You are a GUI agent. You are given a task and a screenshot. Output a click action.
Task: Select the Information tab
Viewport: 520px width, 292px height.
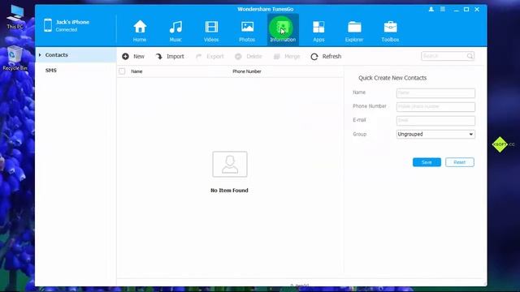283,30
